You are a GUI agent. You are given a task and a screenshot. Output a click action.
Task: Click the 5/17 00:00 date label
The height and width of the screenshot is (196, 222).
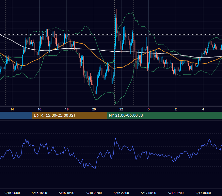149,193
